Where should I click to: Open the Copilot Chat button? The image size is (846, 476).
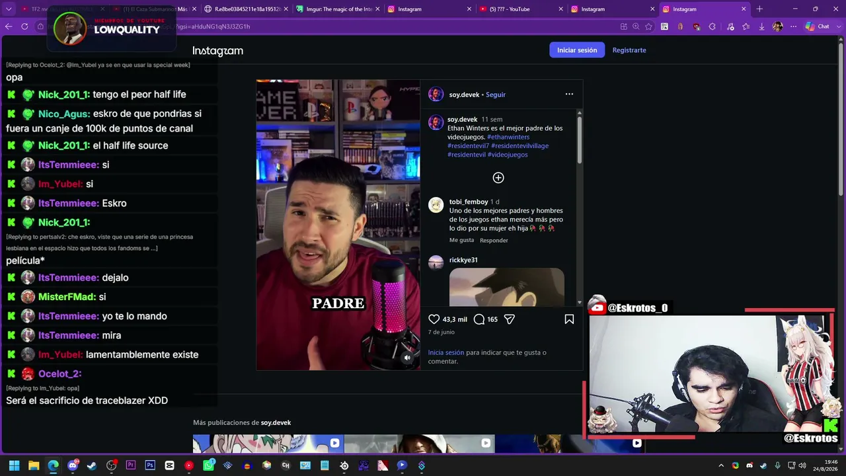(x=818, y=26)
